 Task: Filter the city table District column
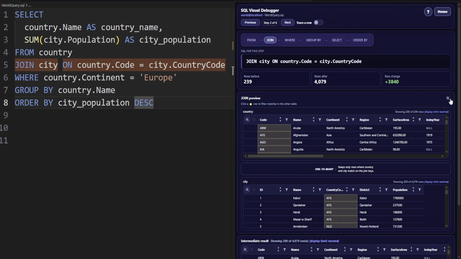(386, 190)
